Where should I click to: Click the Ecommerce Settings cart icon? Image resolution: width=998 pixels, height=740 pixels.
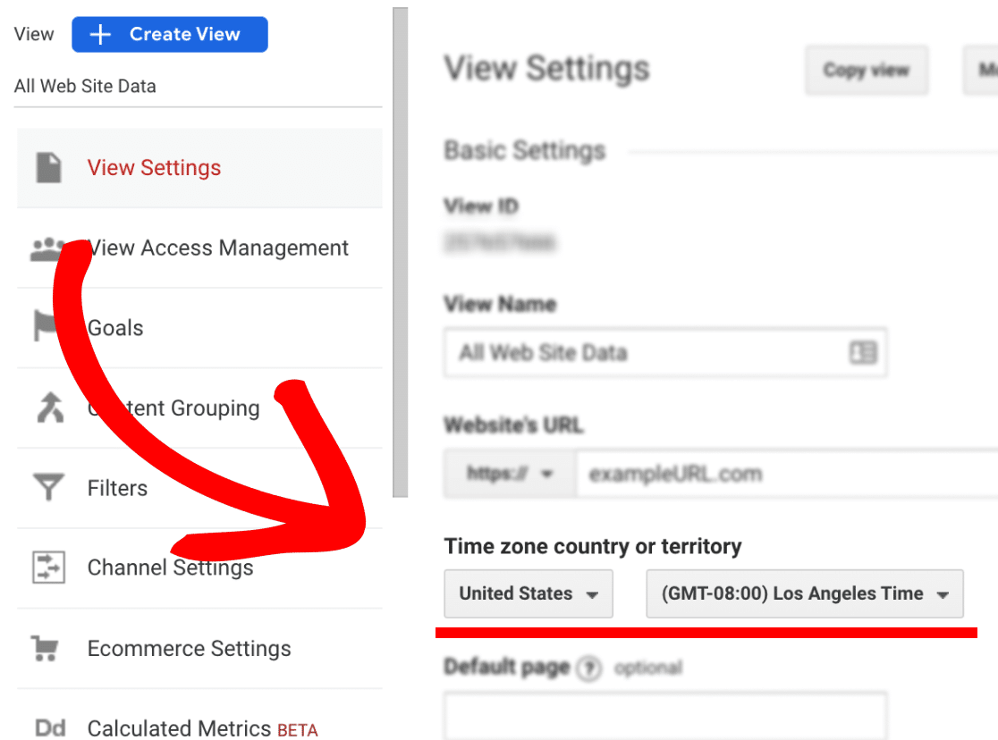(x=46, y=648)
